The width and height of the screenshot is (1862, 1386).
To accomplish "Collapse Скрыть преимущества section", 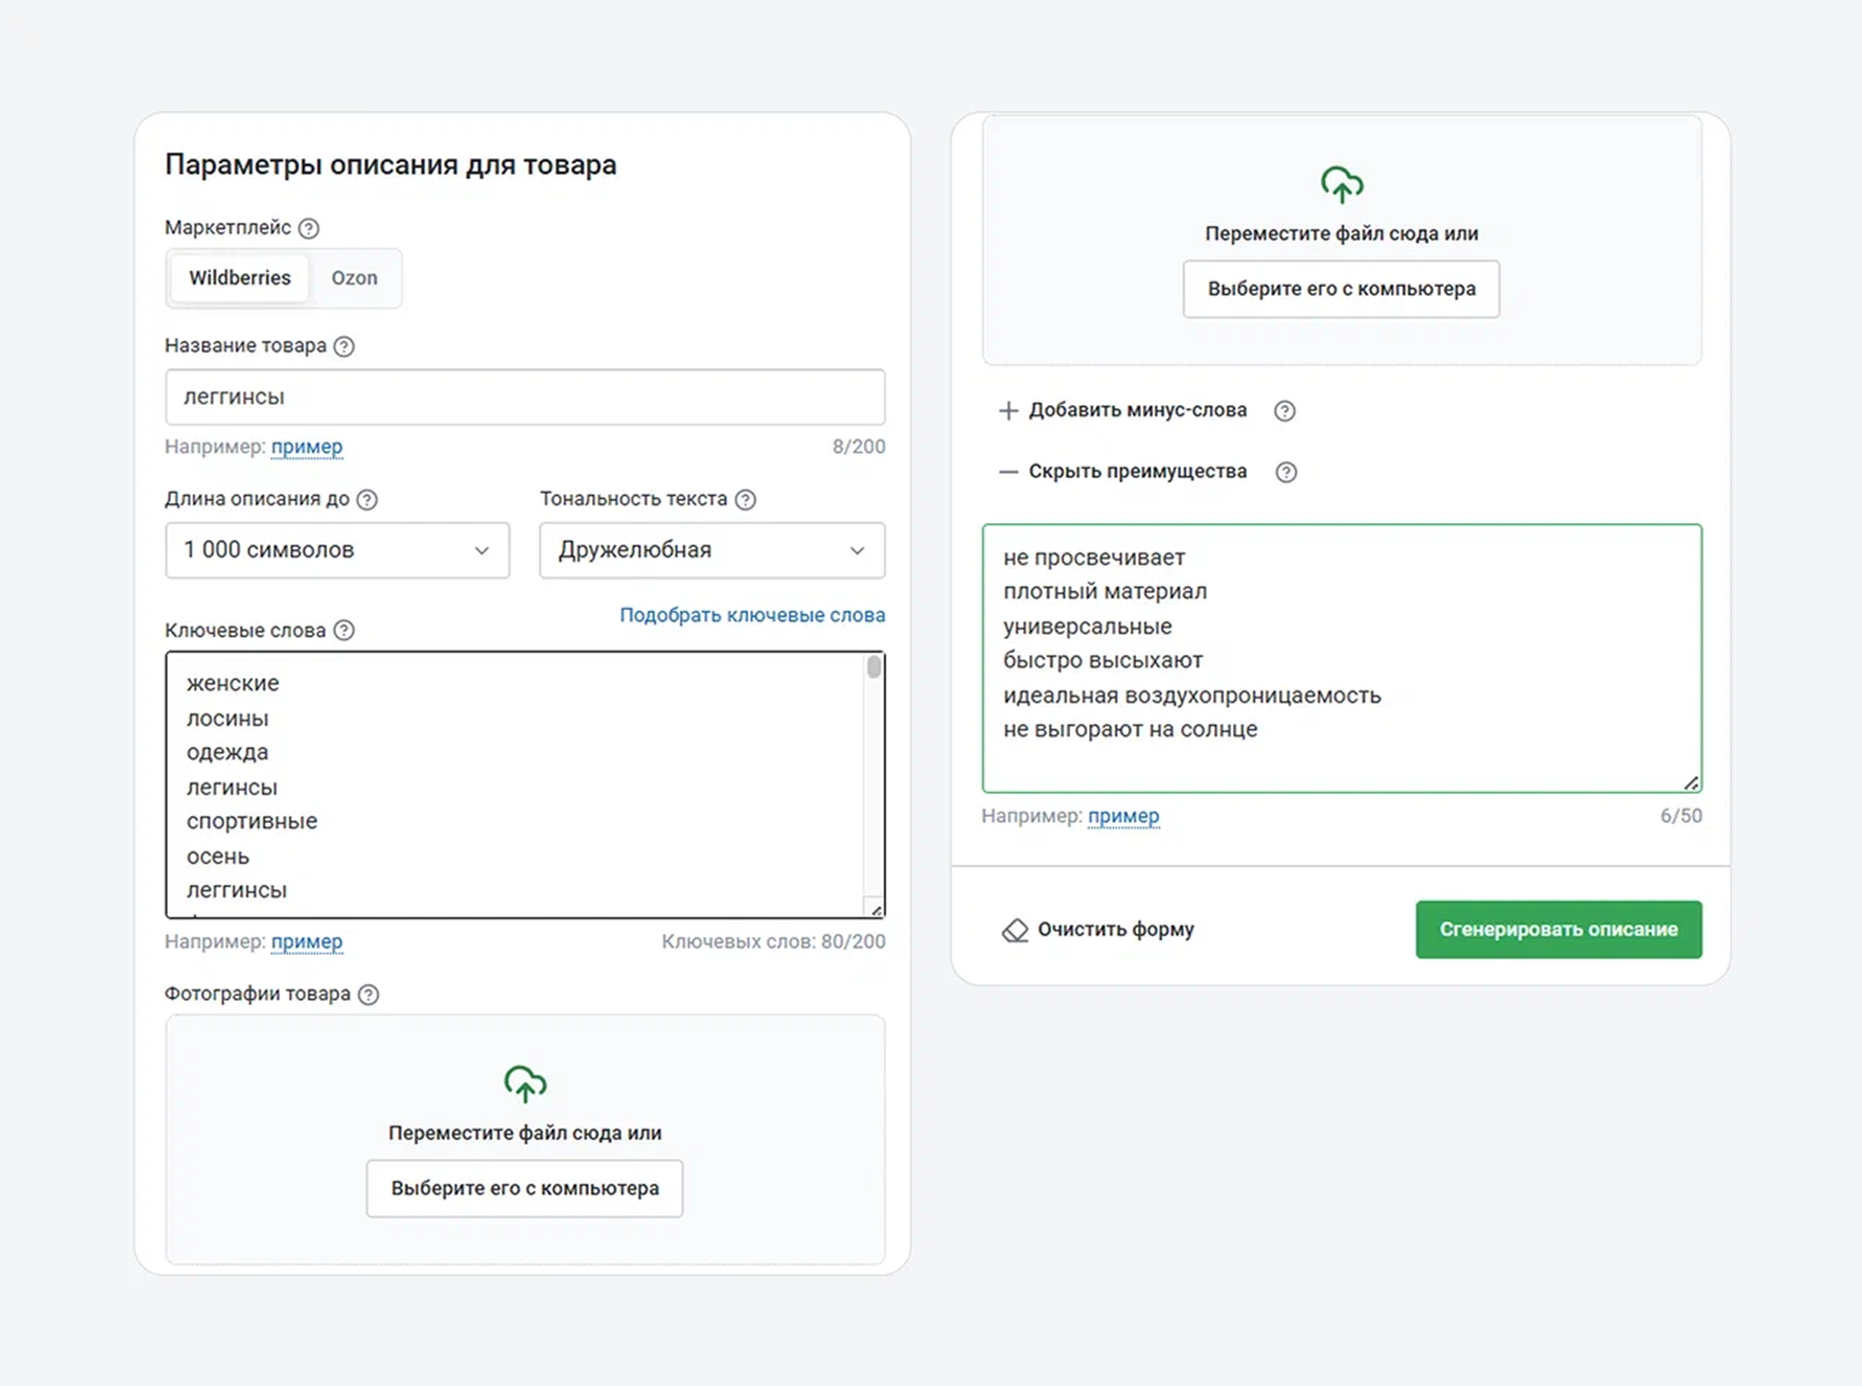I will 1123,472.
